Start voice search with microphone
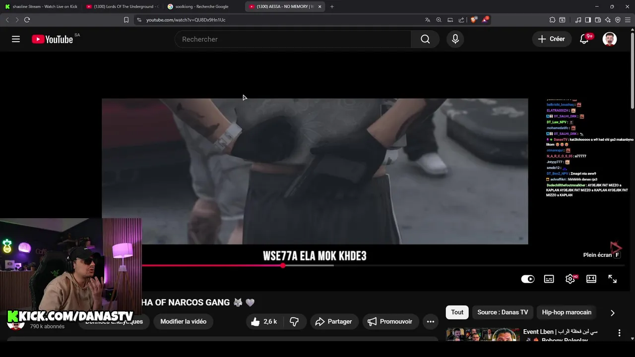This screenshot has height=357, width=635. coord(455,39)
